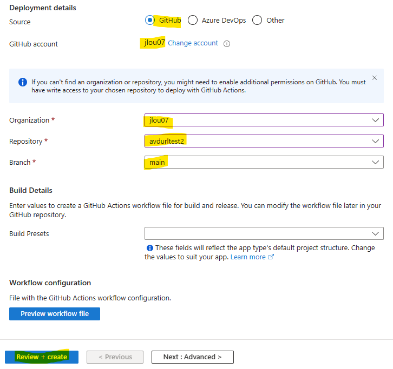Image resolution: width=393 pixels, height=369 pixels.
Task: Click the disabled Previous button
Action: pyautogui.click(x=115, y=357)
